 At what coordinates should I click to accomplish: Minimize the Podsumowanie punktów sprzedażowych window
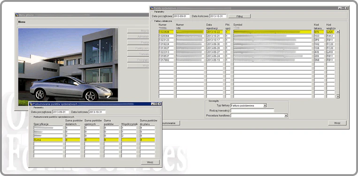click(x=152, y=104)
